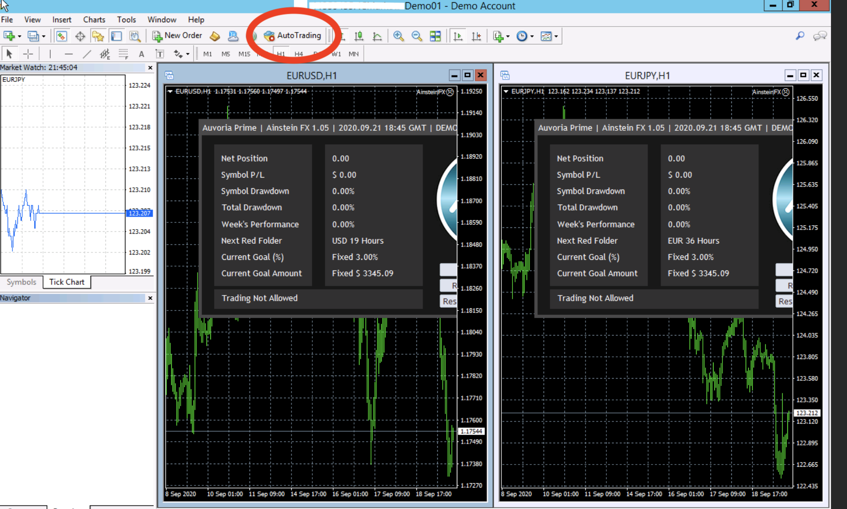Screen dimensions: 847x509
Task: Open the Tools menu
Action: [x=126, y=20]
